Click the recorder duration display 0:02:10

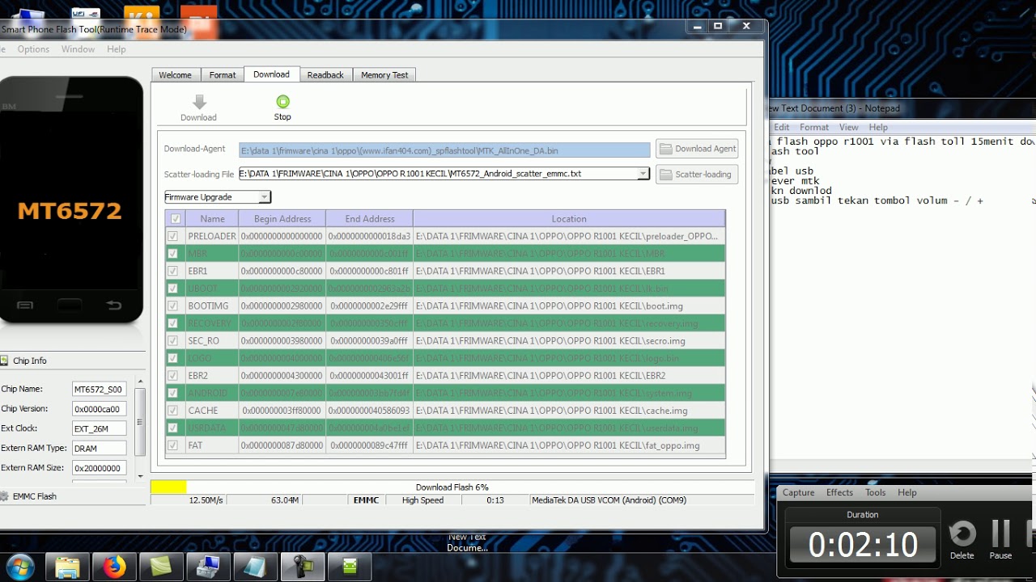pyautogui.click(x=863, y=545)
